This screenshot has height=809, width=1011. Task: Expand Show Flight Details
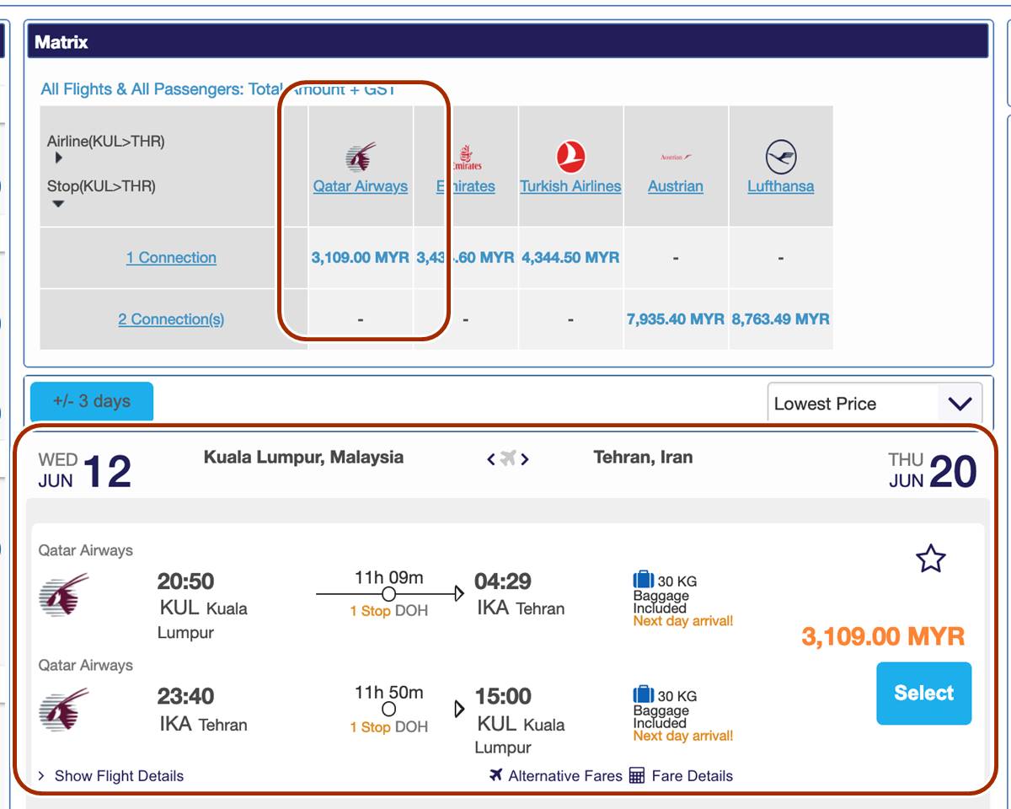(110, 776)
